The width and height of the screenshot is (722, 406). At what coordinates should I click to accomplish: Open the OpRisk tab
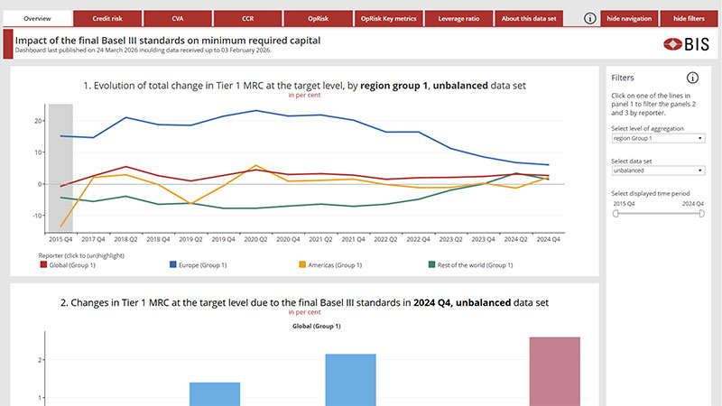tap(319, 18)
